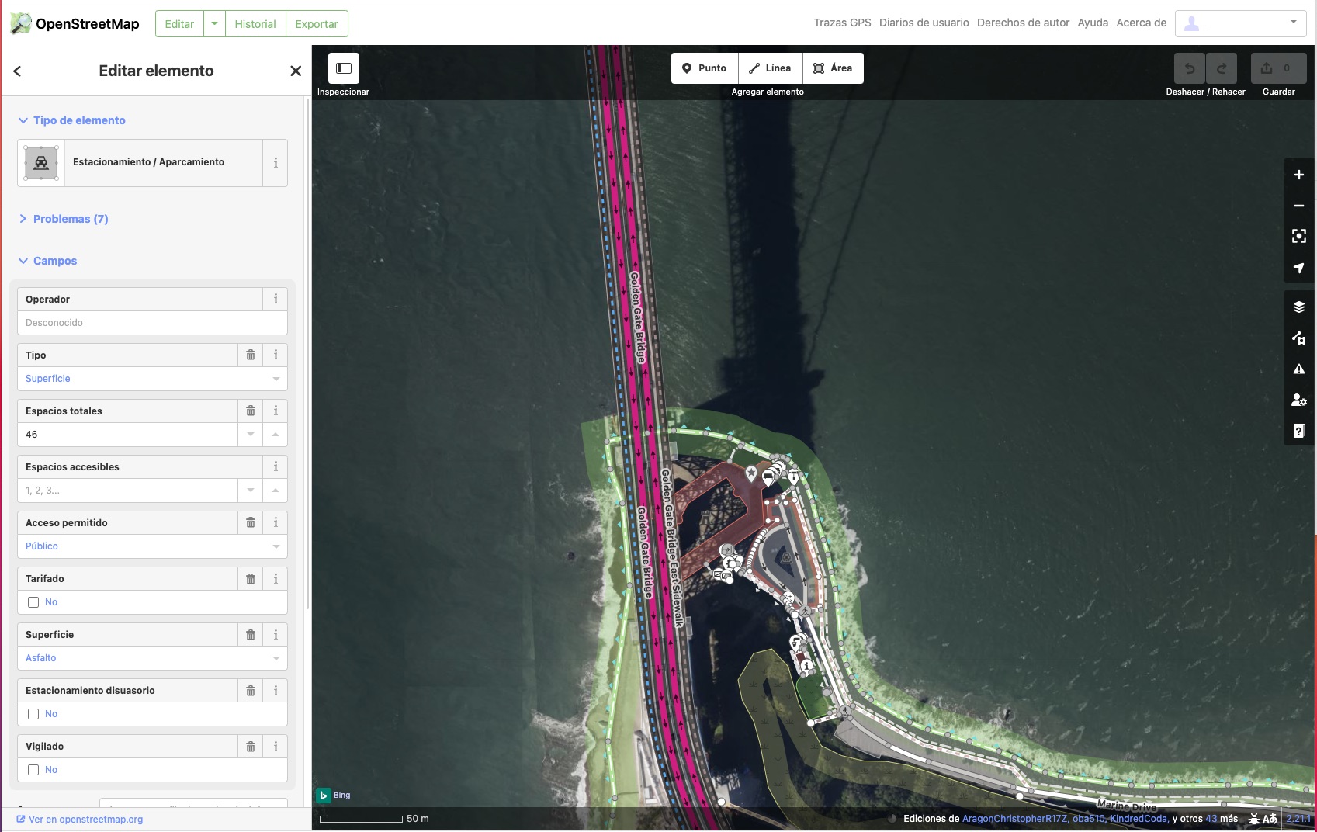This screenshot has width=1317, height=832.
Task: Collapse the Campos section
Action: (47, 261)
